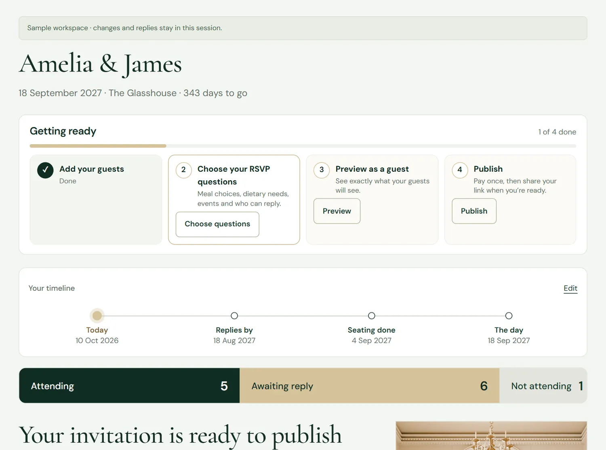Open the Awaiting reply segment
This screenshot has height=450, width=606.
370,386
